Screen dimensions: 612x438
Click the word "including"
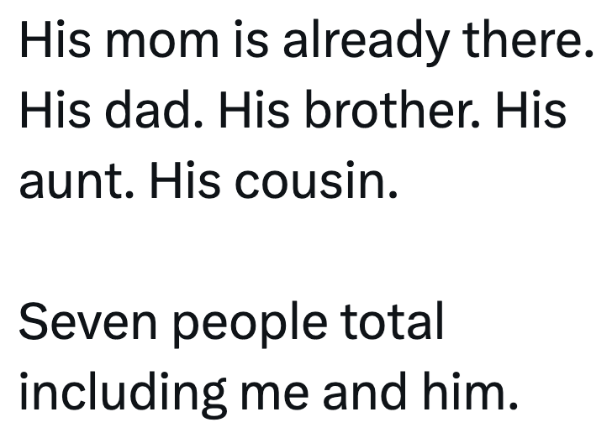point(123,394)
